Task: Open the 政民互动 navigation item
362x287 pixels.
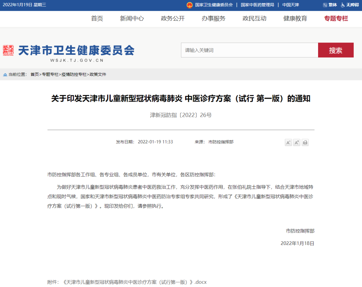Action: point(254,19)
